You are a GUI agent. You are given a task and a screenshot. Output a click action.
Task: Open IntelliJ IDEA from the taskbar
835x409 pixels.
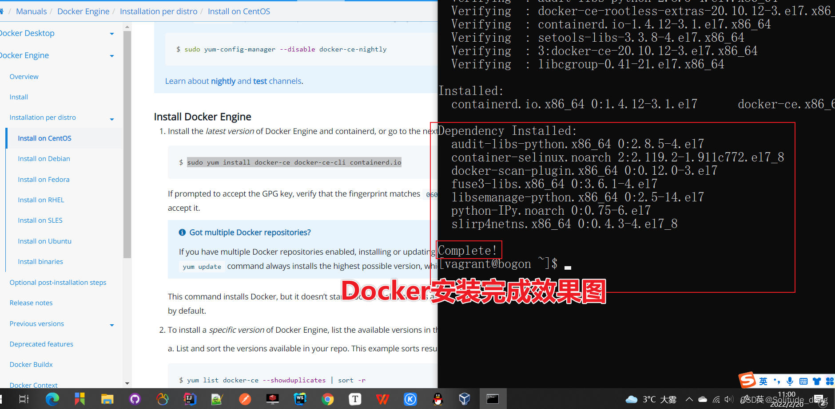tap(190, 399)
